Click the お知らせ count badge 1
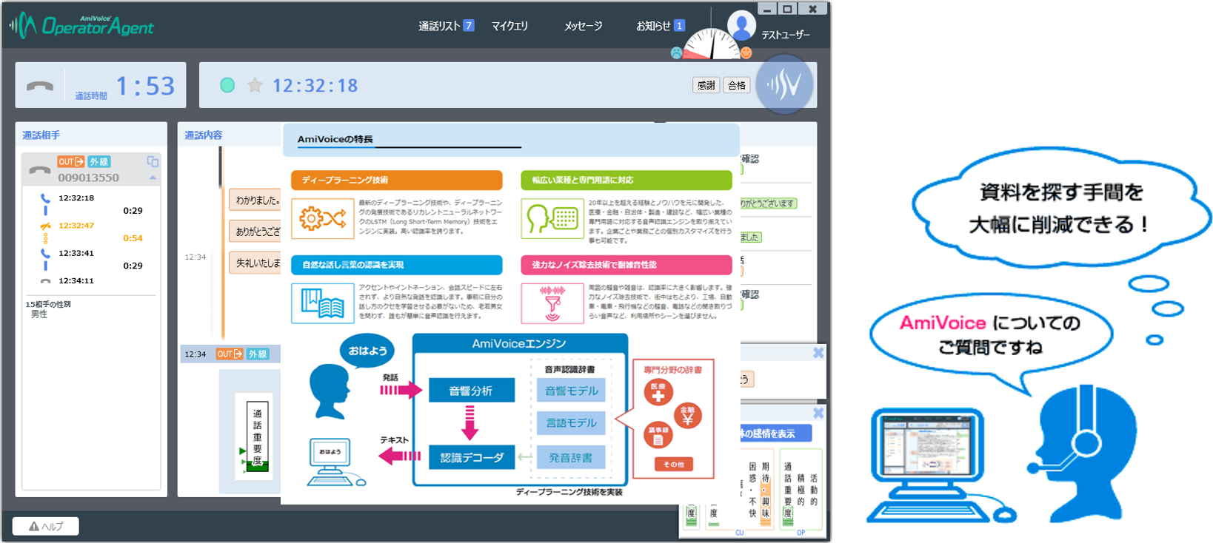The width and height of the screenshot is (1213, 543). pos(680,26)
